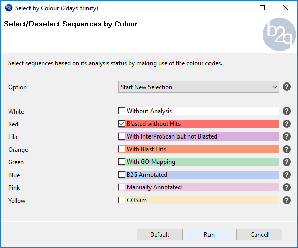Click help icon next to With Blast Hits
Viewport: 298px width, 248px height.
click(x=287, y=149)
